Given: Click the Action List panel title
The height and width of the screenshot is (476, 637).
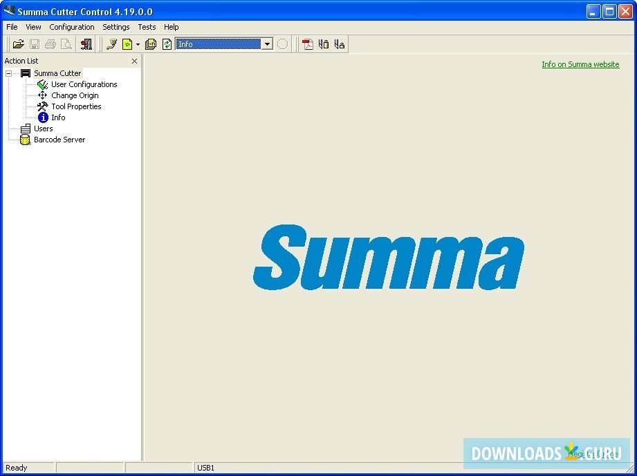Looking at the screenshot, I should [21, 61].
